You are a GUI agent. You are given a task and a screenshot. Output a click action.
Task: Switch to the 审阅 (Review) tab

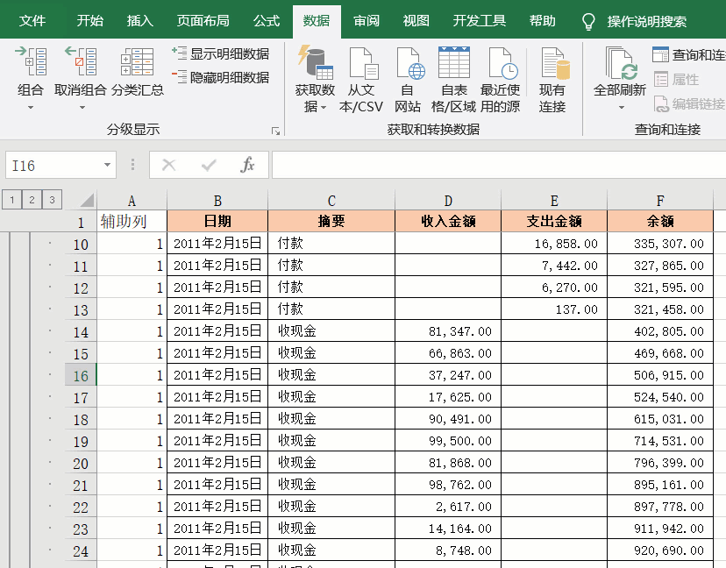tap(367, 21)
